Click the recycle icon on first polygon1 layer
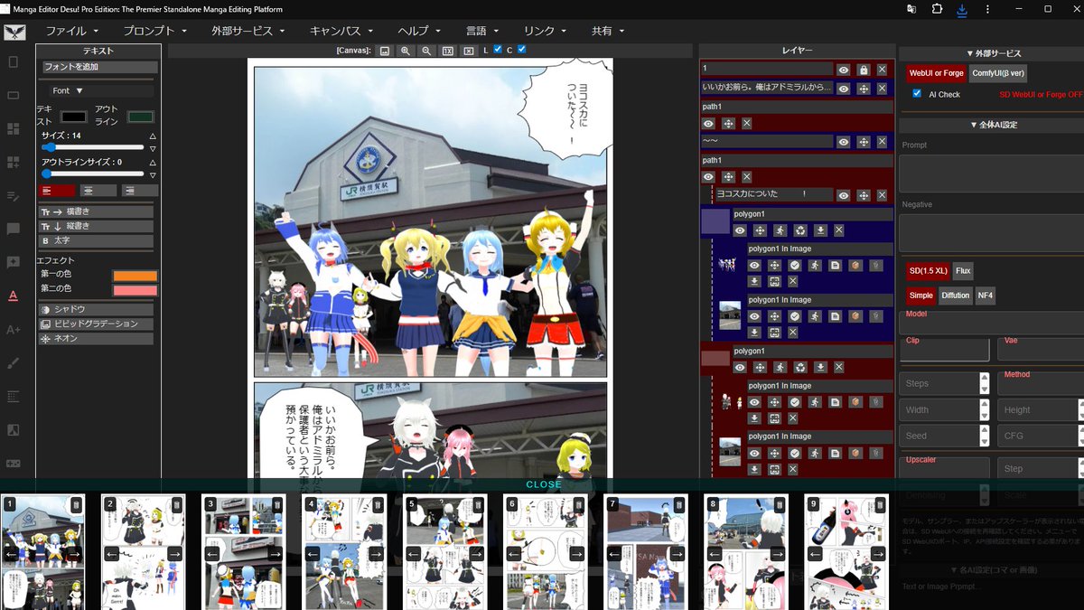The width and height of the screenshot is (1084, 610). coord(800,230)
